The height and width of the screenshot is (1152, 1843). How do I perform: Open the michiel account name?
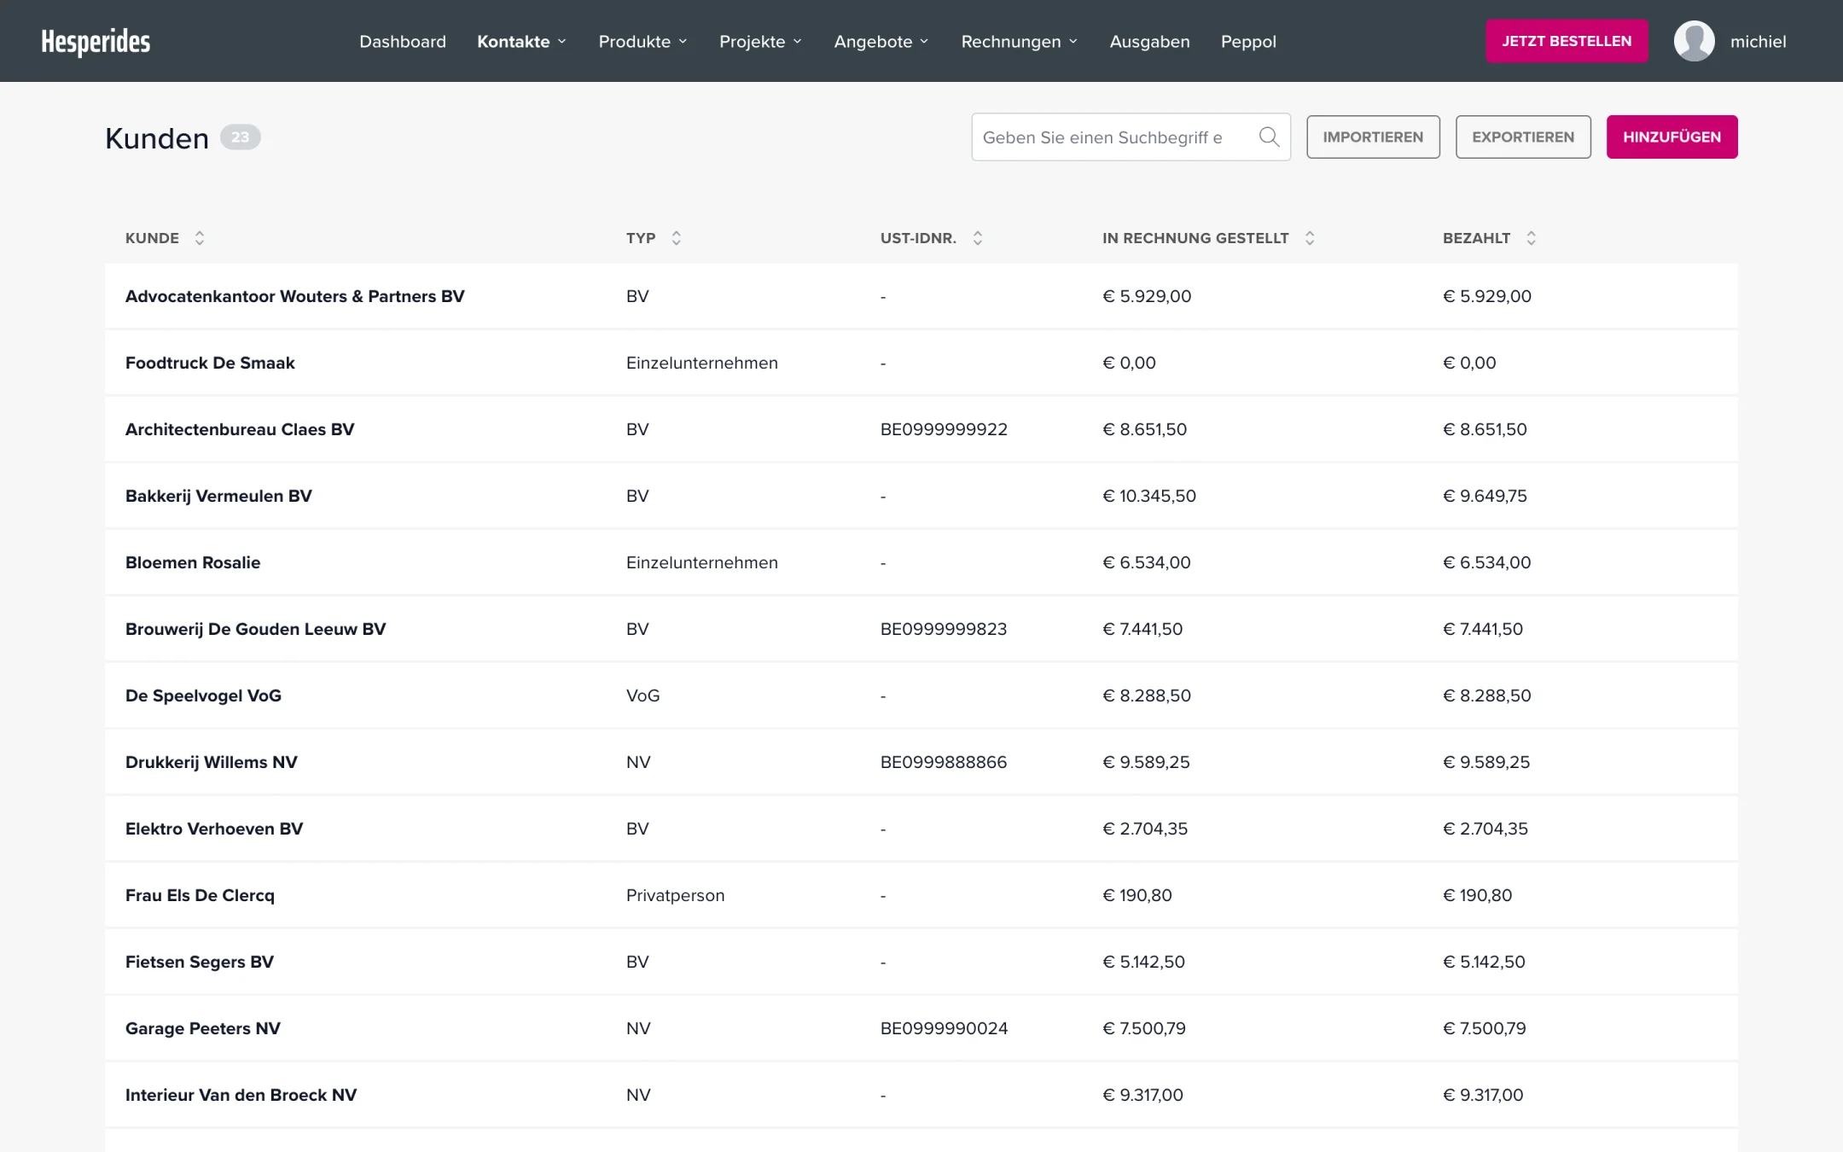1758,41
